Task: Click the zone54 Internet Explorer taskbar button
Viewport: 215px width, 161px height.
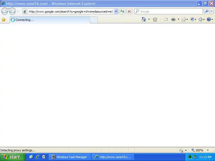Action: pyautogui.click(x=113, y=157)
